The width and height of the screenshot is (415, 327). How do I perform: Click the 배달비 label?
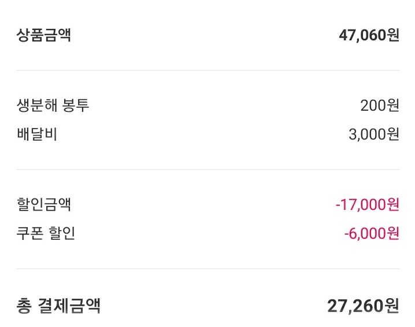[x=38, y=134]
